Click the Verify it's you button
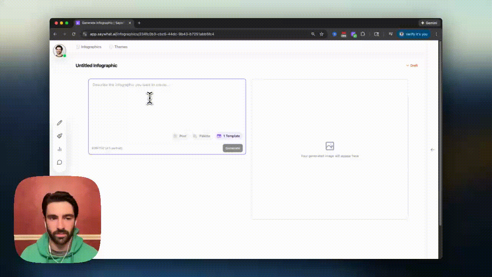The height and width of the screenshot is (277, 492). [x=414, y=34]
